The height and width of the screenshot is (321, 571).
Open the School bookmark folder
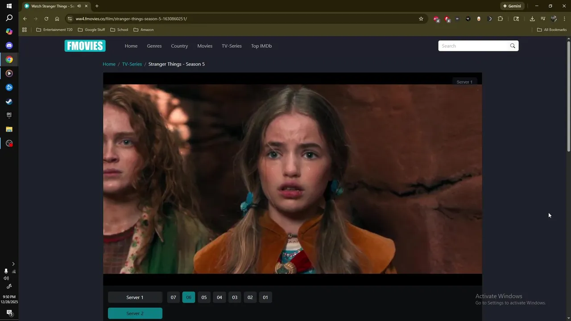119,30
